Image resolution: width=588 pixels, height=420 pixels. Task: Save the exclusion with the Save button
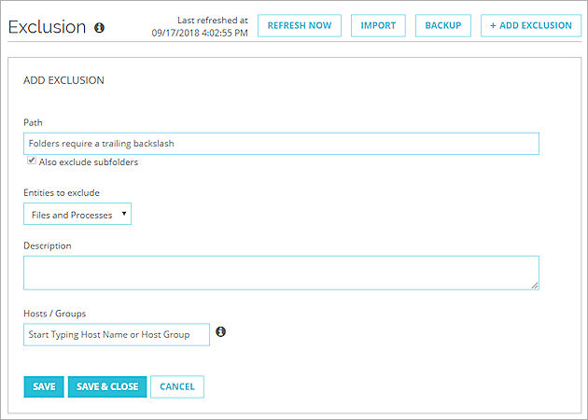[x=44, y=386]
